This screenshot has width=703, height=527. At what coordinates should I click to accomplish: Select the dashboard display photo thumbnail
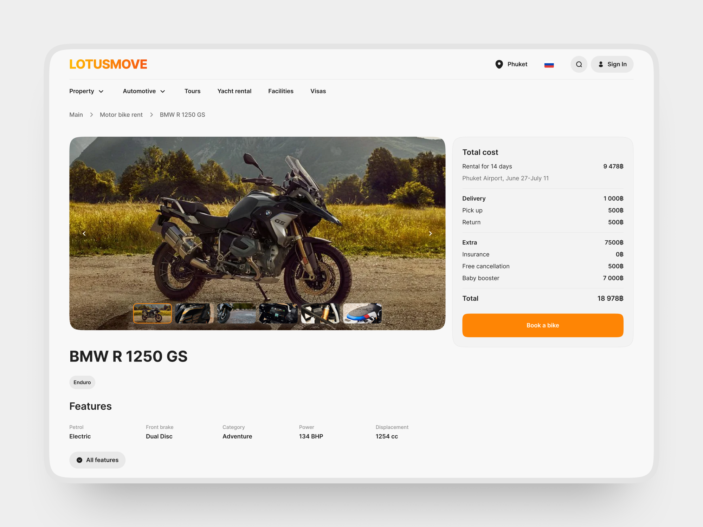click(278, 313)
